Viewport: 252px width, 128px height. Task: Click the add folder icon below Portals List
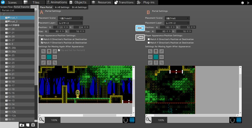22,125
